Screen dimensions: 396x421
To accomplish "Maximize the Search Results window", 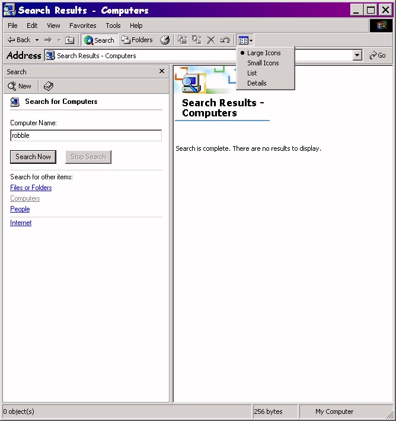I will click(371, 10).
